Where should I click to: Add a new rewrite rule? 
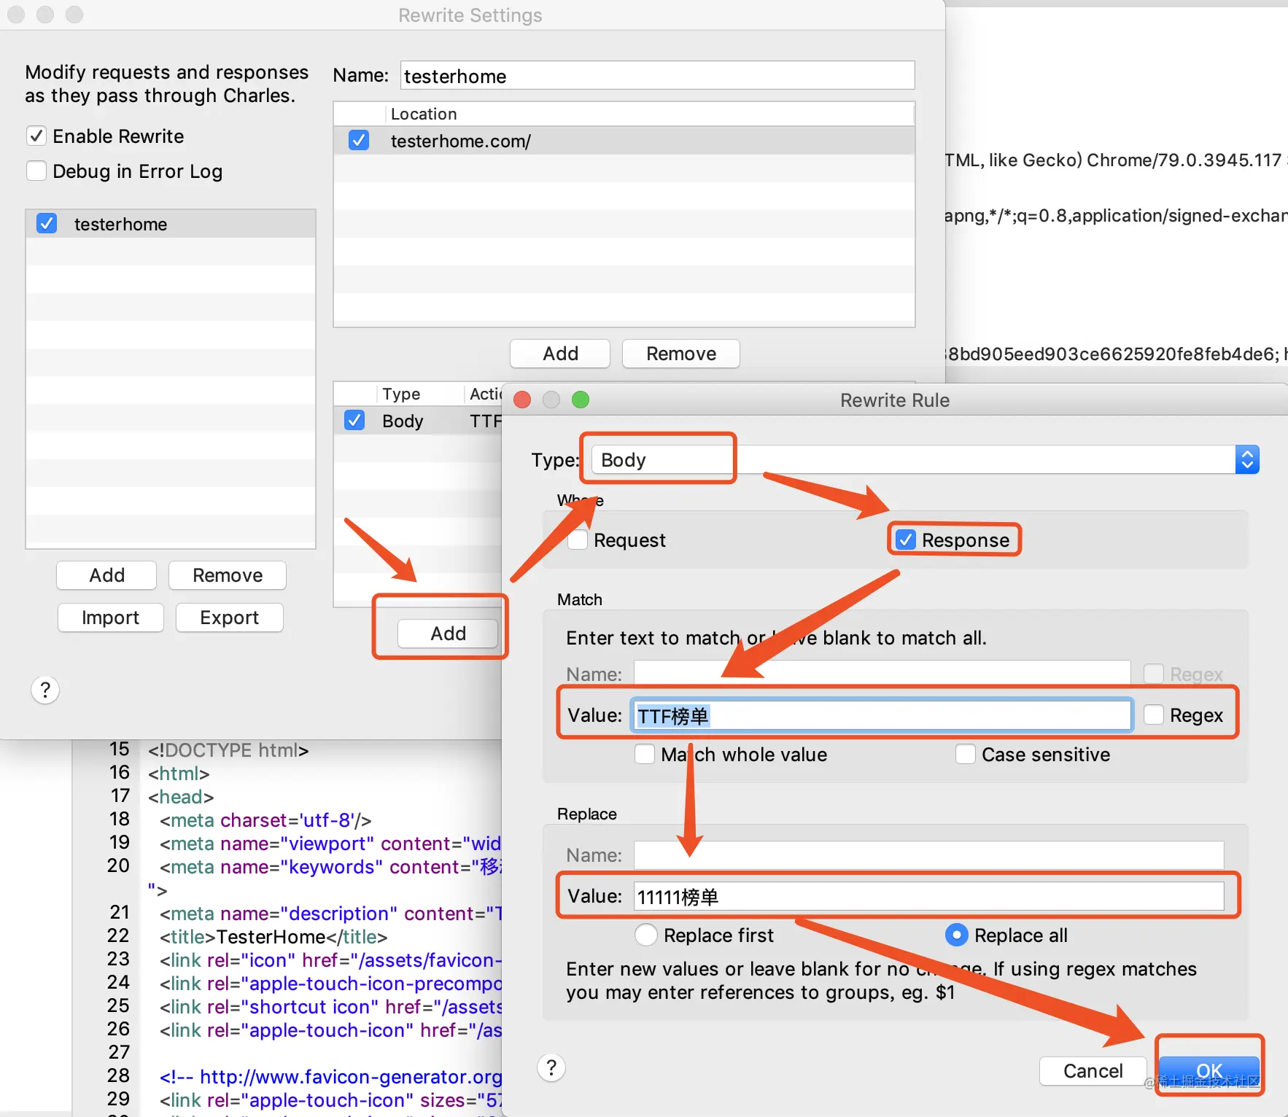coord(448,633)
